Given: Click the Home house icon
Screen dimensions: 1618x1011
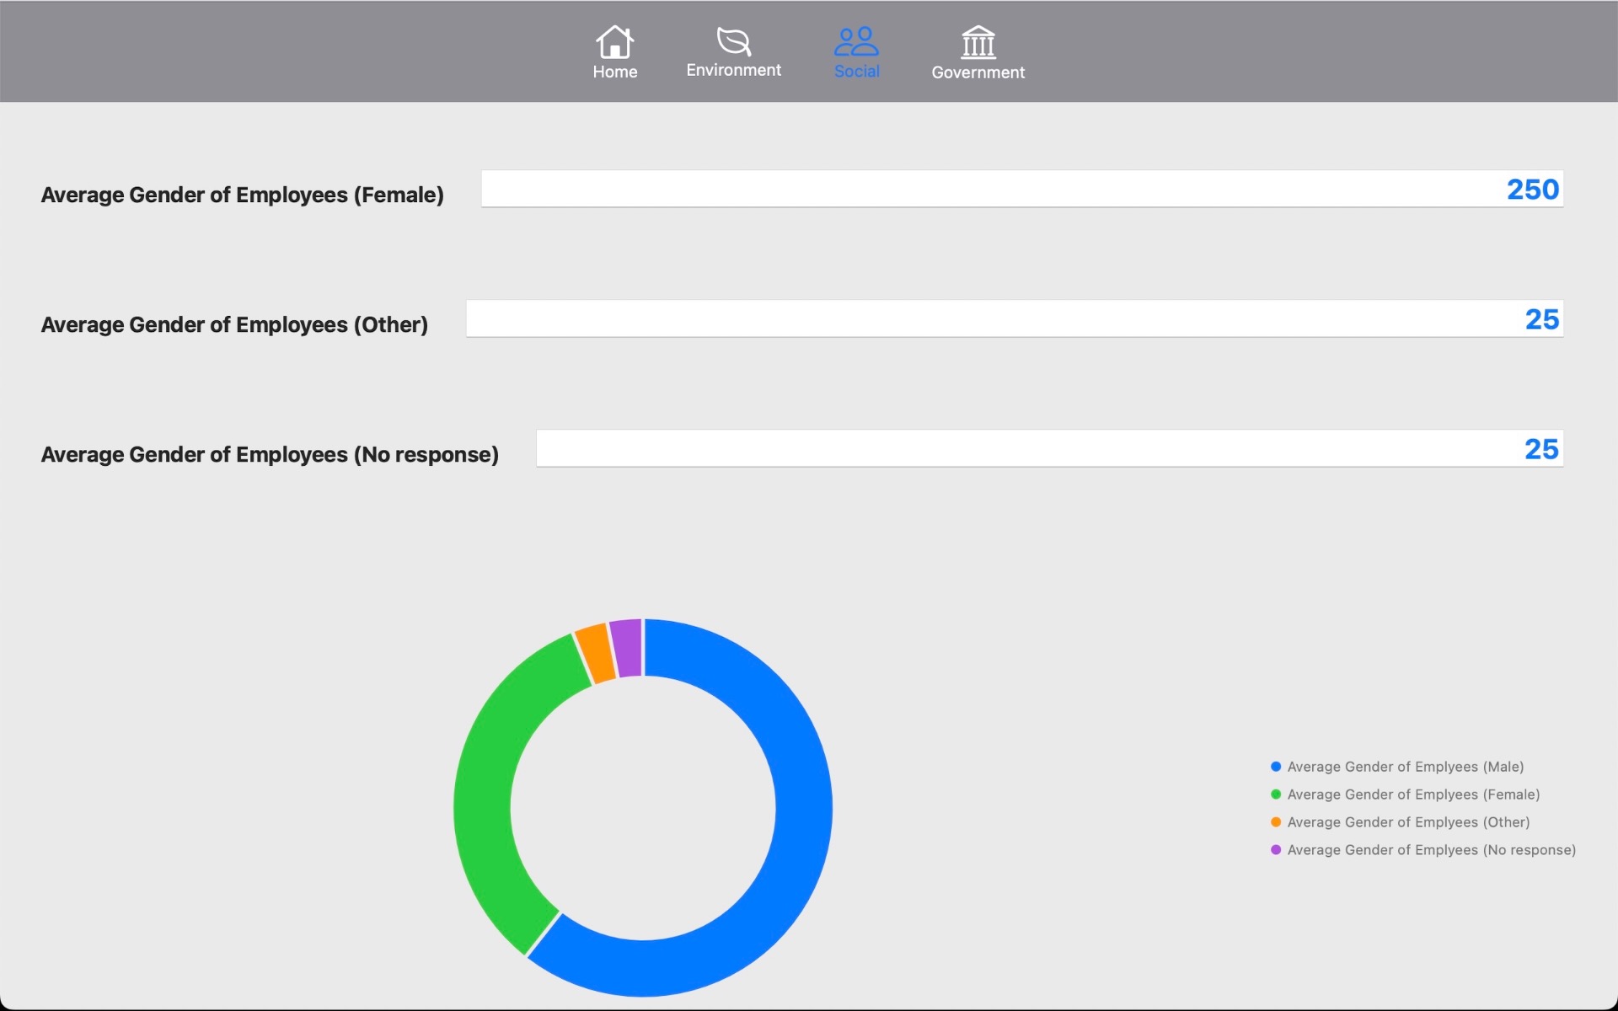Looking at the screenshot, I should tap(614, 41).
